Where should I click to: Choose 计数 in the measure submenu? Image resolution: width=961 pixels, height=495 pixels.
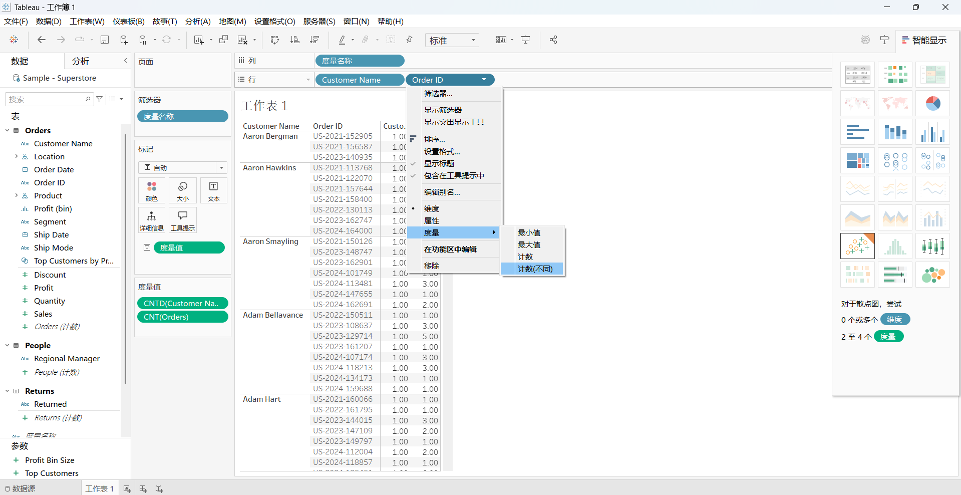[532, 257]
